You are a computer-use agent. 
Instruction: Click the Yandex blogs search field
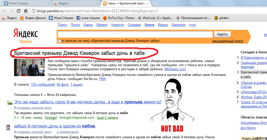click(x=135, y=35)
